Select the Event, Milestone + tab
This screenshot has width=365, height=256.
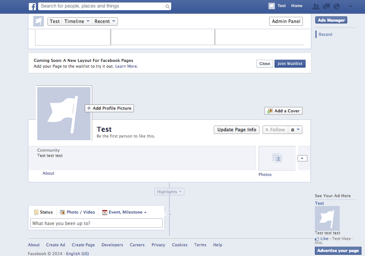(125, 212)
